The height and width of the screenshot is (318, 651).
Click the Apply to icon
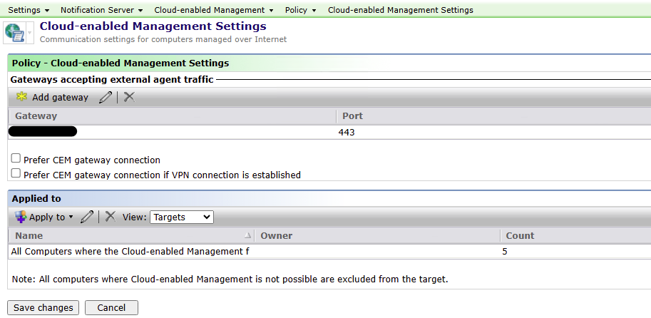click(x=21, y=217)
